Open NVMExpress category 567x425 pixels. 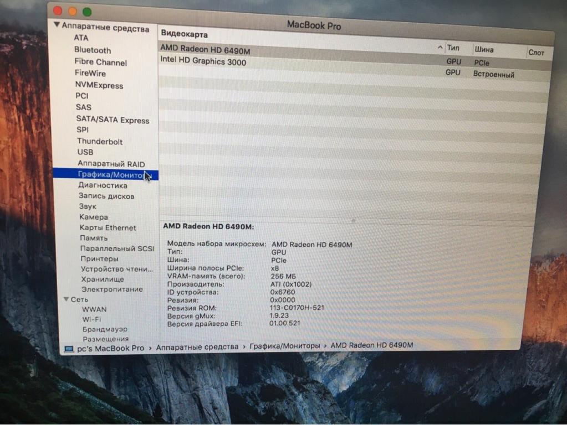[99, 85]
